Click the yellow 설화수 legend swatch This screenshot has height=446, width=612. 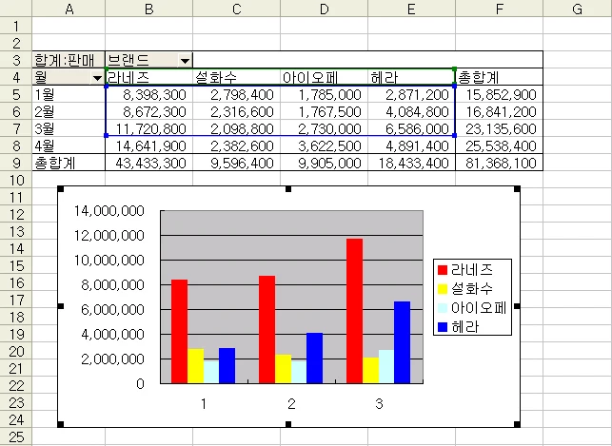point(443,289)
